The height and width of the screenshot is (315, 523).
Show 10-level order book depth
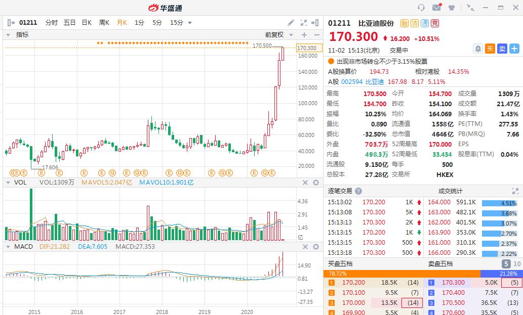coord(517,264)
